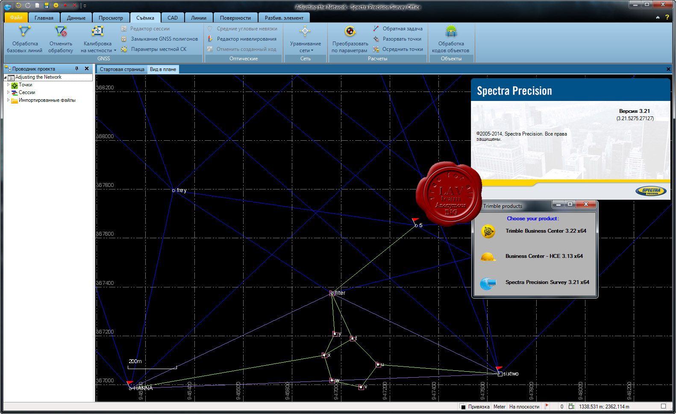
Task: Switch to the Поверхности ribbon tab
Action: click(x=235, y=18)
